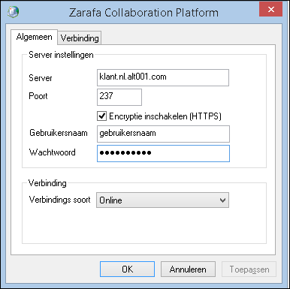Focus the Wachtwoord password field

coord(163,153)
